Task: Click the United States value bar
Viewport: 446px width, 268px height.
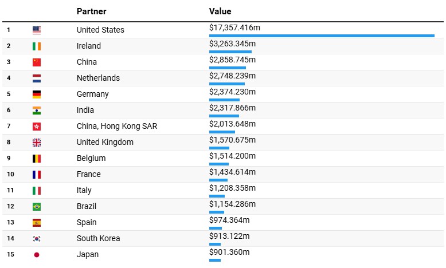Action: pos(322,36)
